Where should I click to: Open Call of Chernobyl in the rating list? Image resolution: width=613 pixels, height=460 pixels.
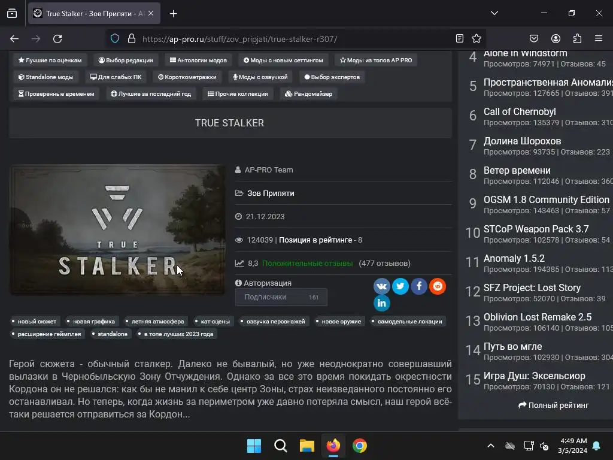pyautogui.click(x=520, y=112)
